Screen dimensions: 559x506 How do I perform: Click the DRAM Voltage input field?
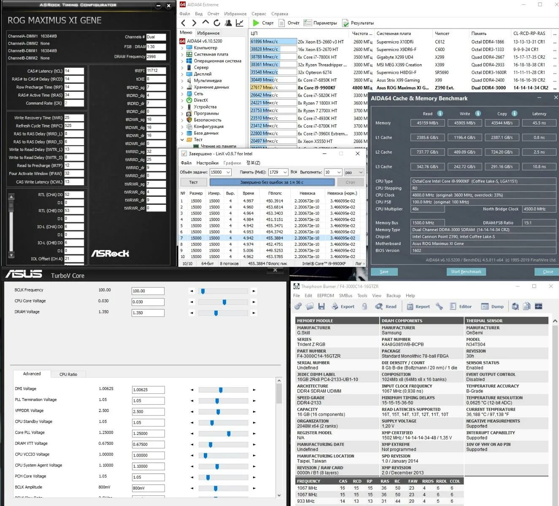[148, 313]
